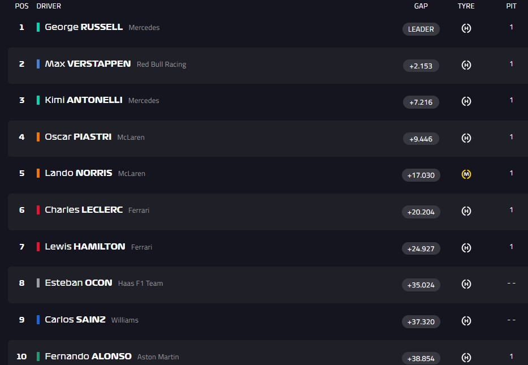Click Lewis Hamilton's hard tyre icon
Image resolution: width=528 pixels, height=365 pixels.
click(x=466, y=247)
